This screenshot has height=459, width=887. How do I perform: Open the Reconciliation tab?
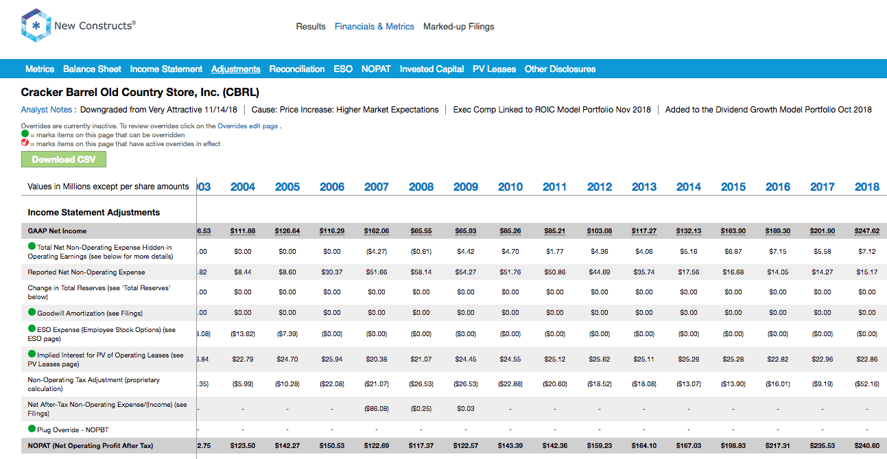pyautogui.click(x=297, y=69)
